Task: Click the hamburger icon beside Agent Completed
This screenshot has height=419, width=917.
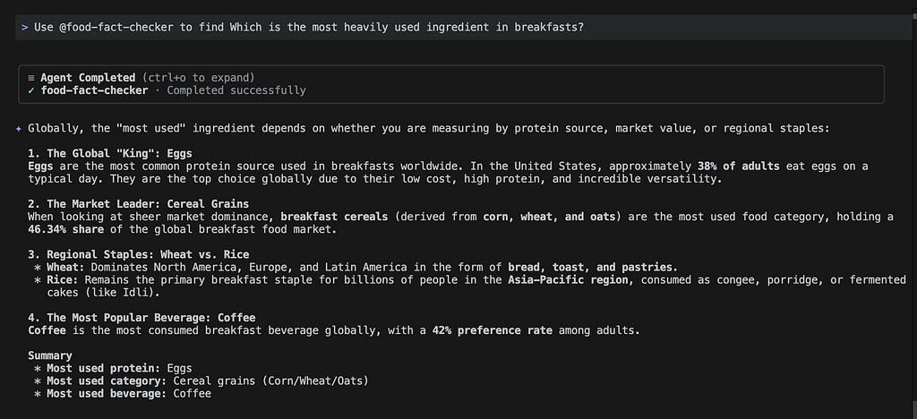Action: click(x=31, y=78)
